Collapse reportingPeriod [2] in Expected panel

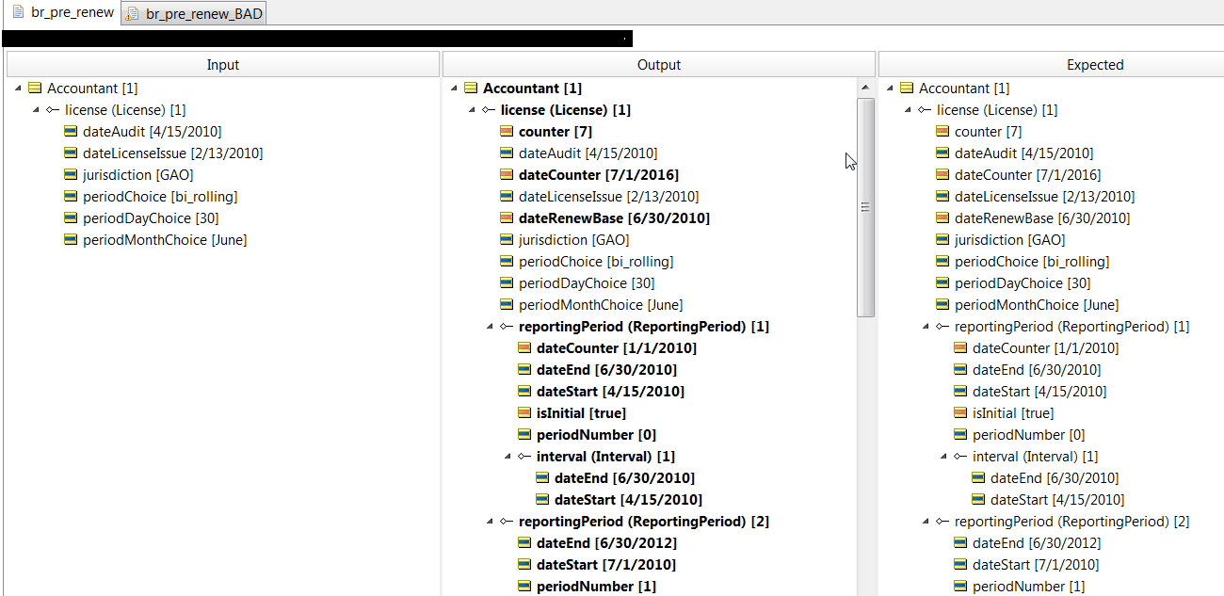click(926, 522)
